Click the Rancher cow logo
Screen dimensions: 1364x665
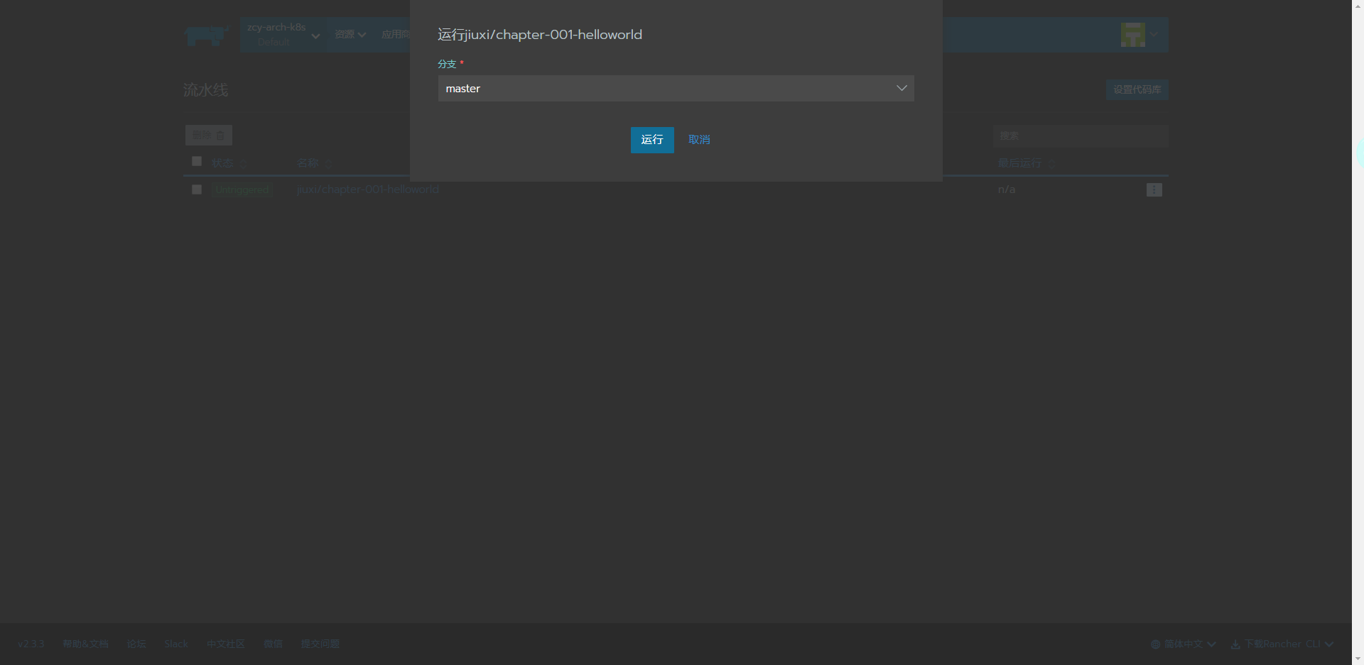pos(207,35)
